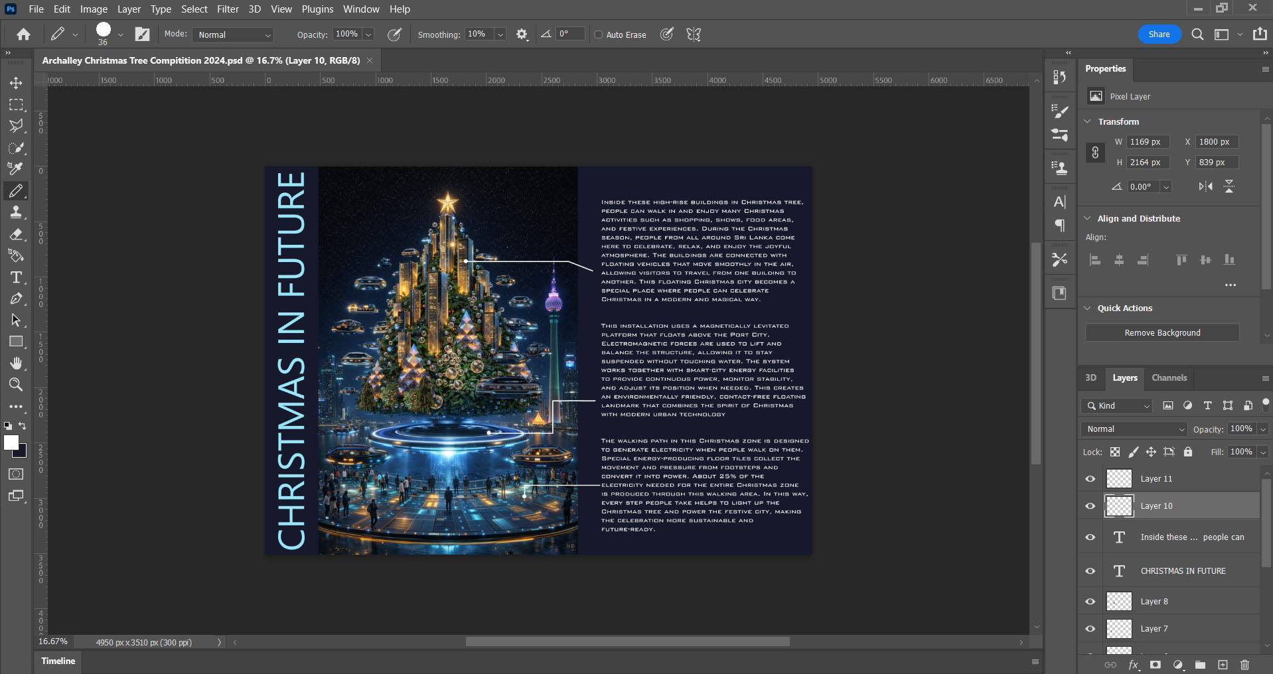Open smoothing options gear icon

pos(522,34)
